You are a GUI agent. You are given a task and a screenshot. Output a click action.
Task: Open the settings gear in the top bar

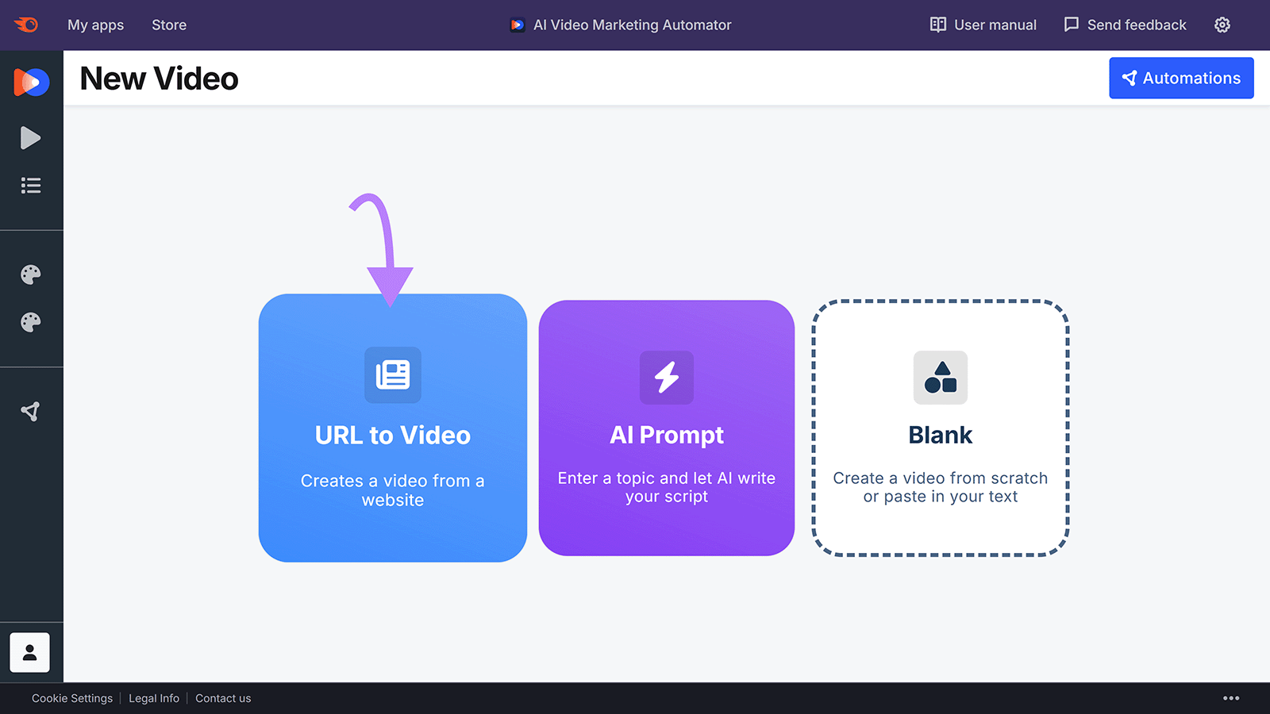pyautogui.click(x=1222, y=25)
